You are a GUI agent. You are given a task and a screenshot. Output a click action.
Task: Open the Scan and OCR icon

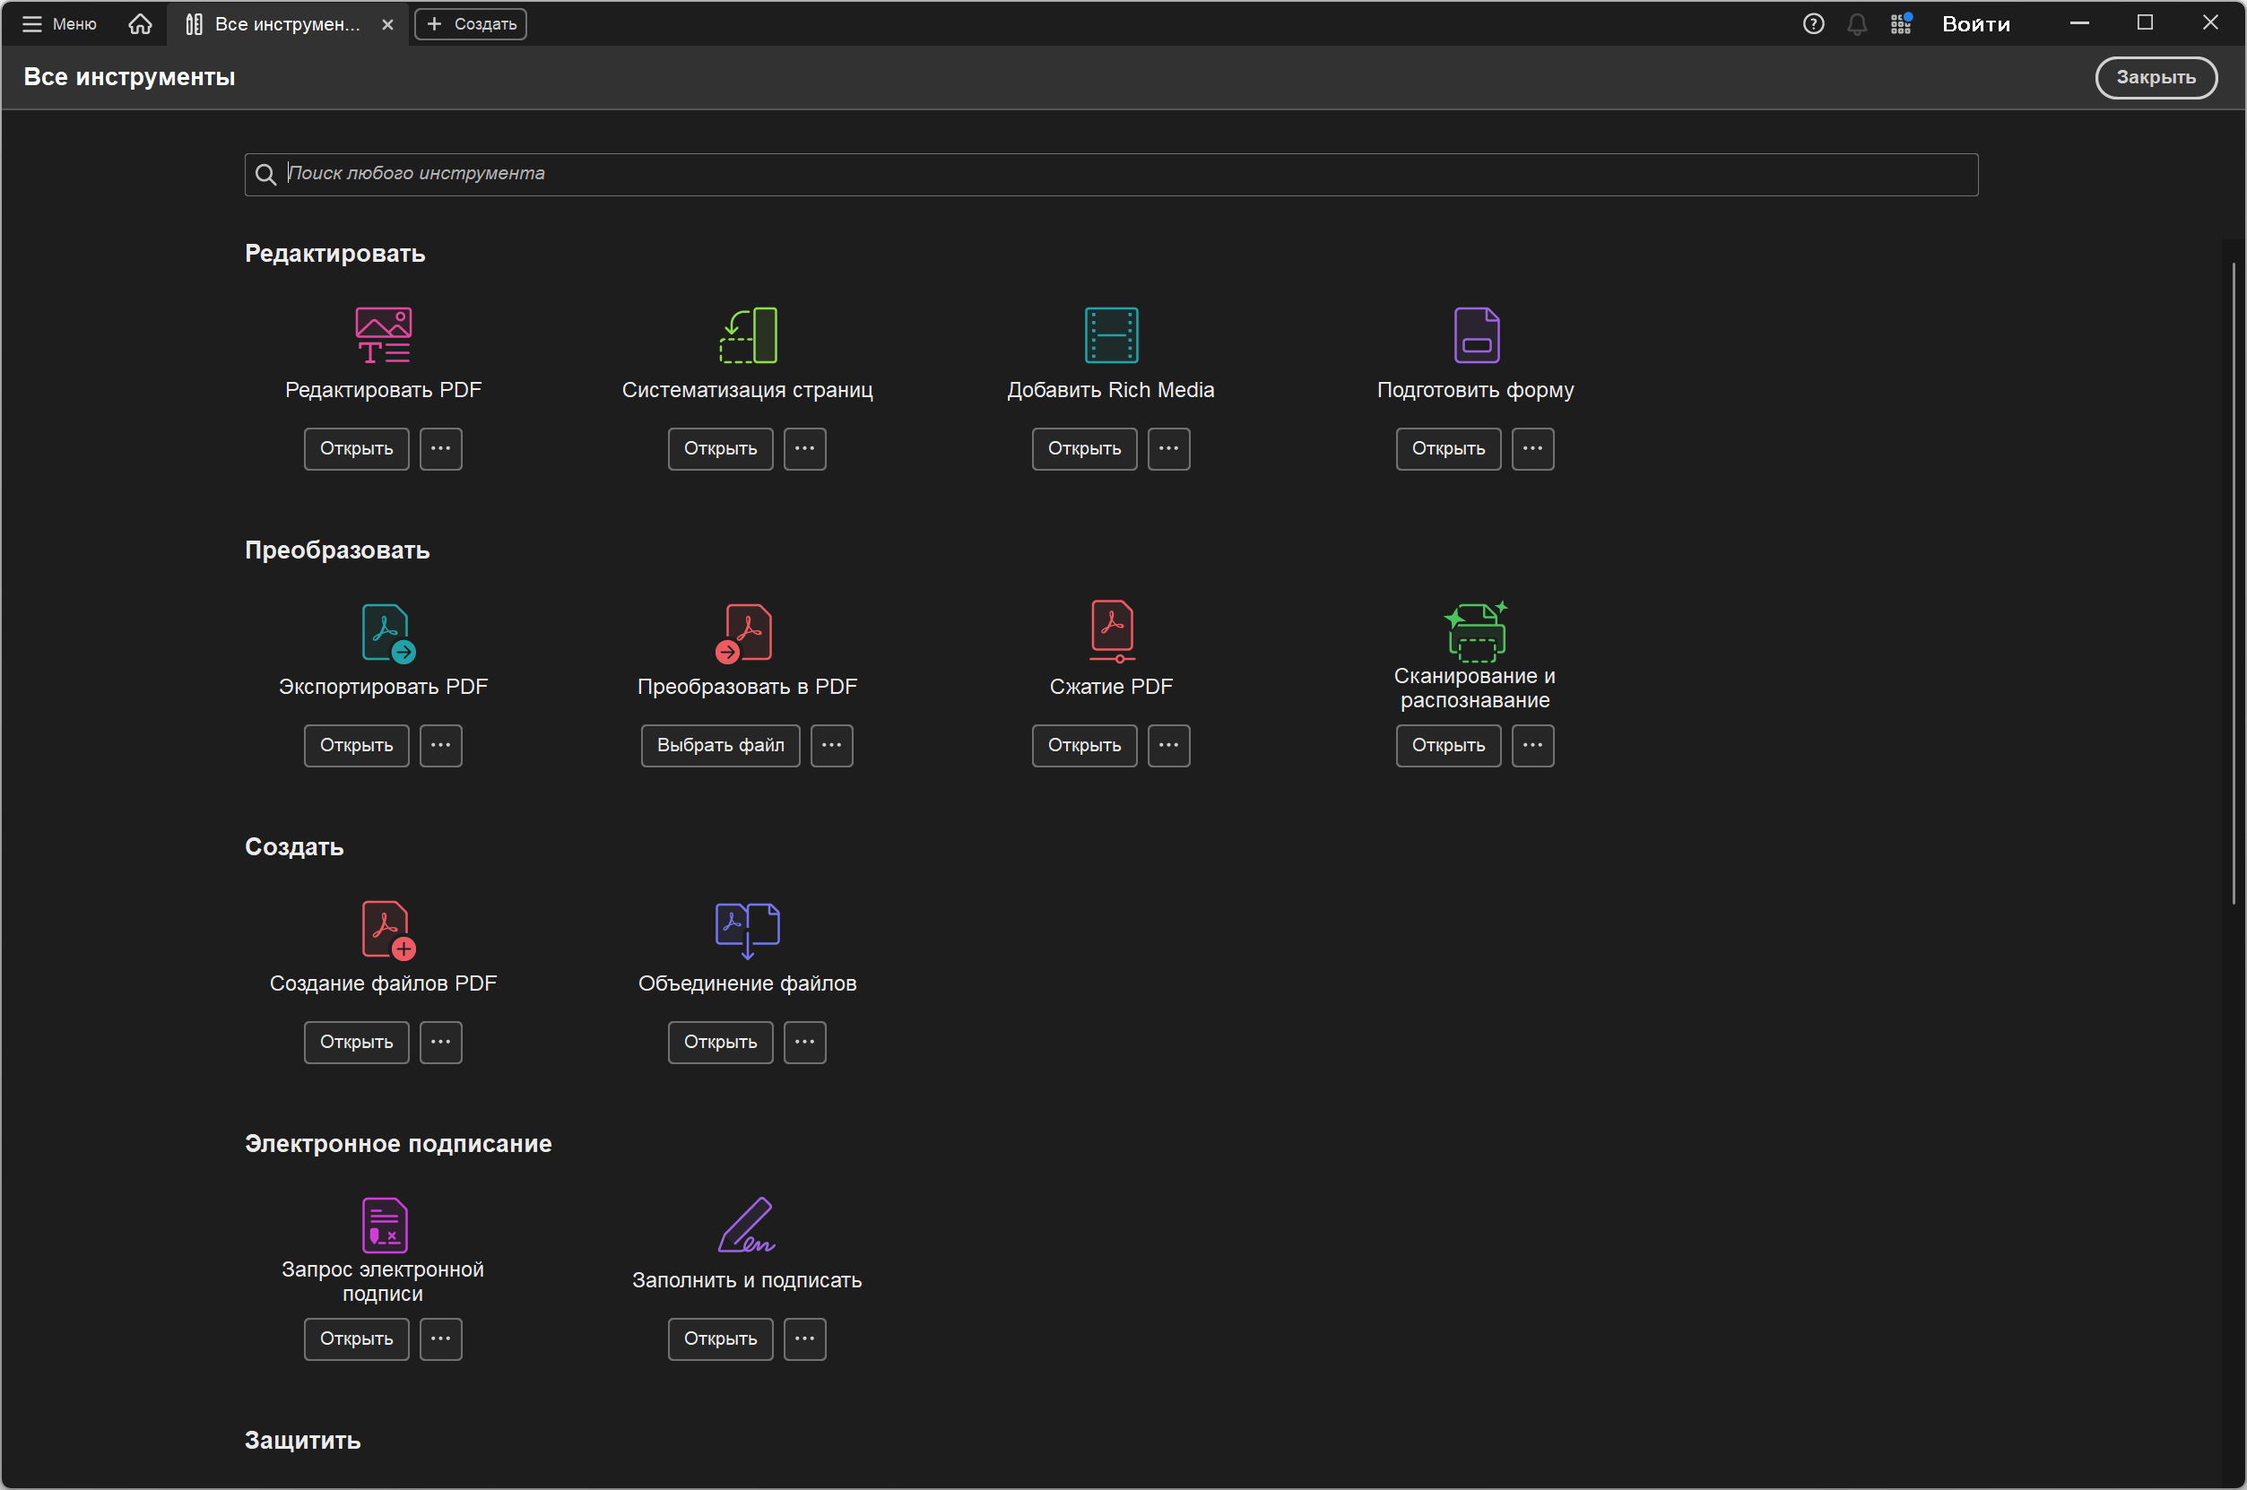[1475, 630]
